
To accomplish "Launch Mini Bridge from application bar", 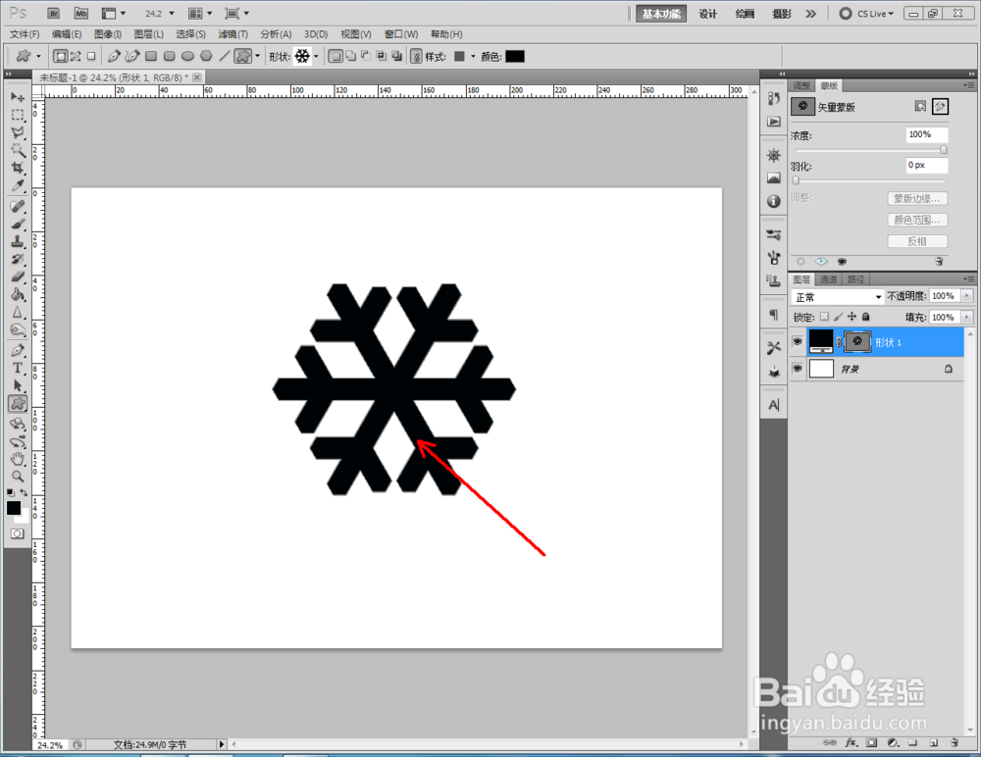I will [x=80, y=13].
